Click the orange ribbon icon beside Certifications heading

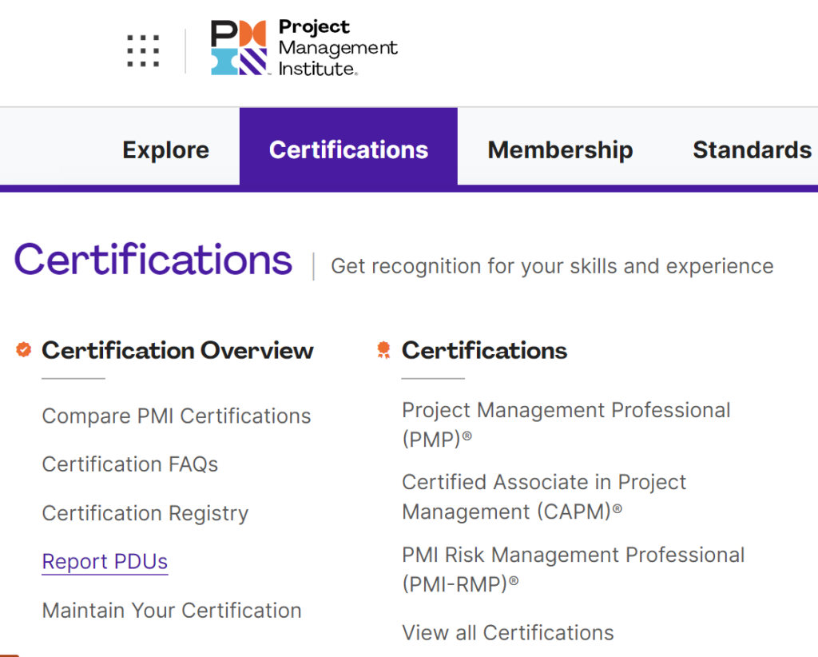point(383,350)
